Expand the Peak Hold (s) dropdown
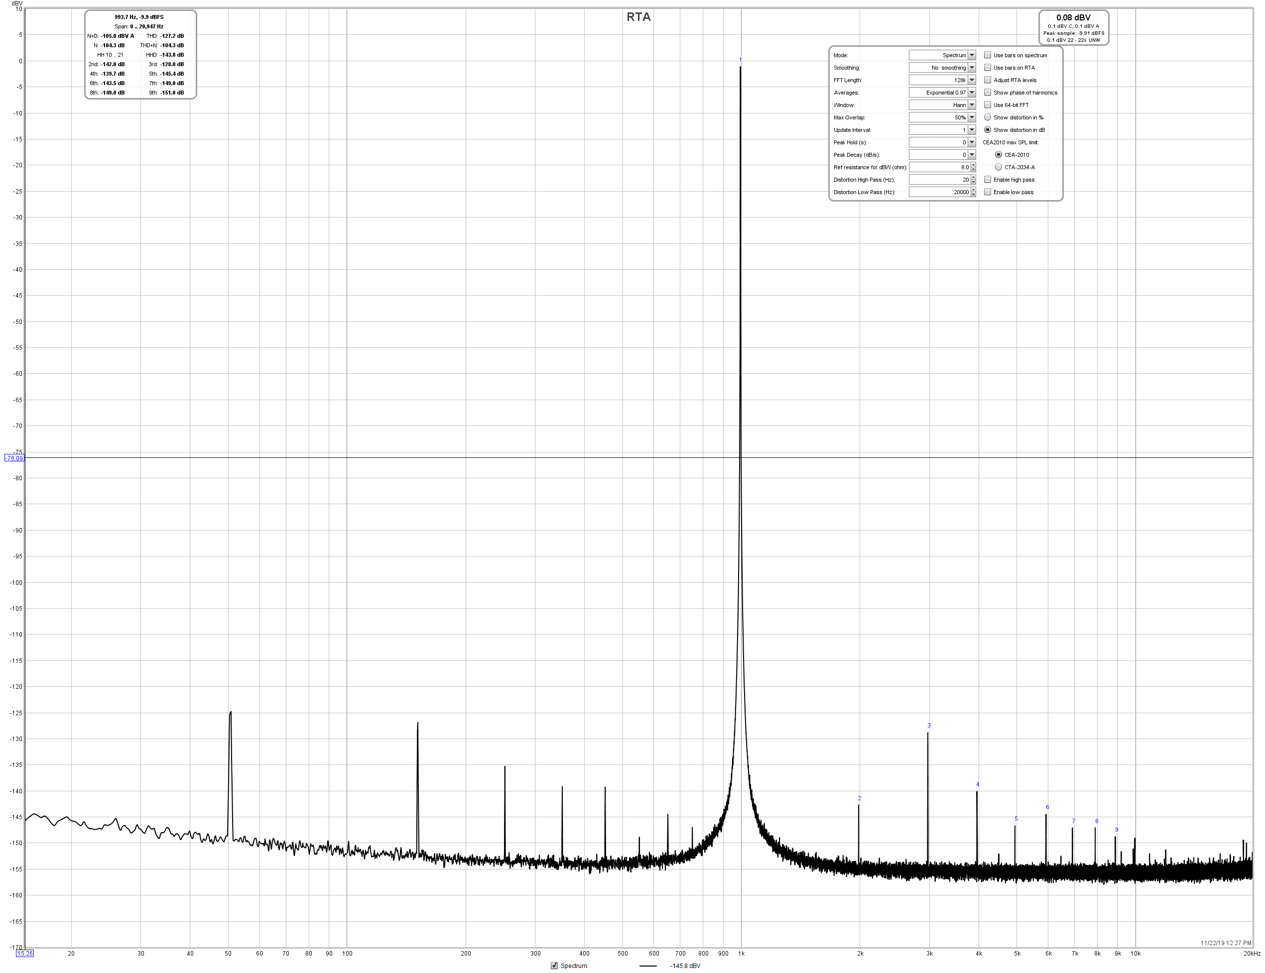The width and height of the screenshot is (1265, 973). 942,142
